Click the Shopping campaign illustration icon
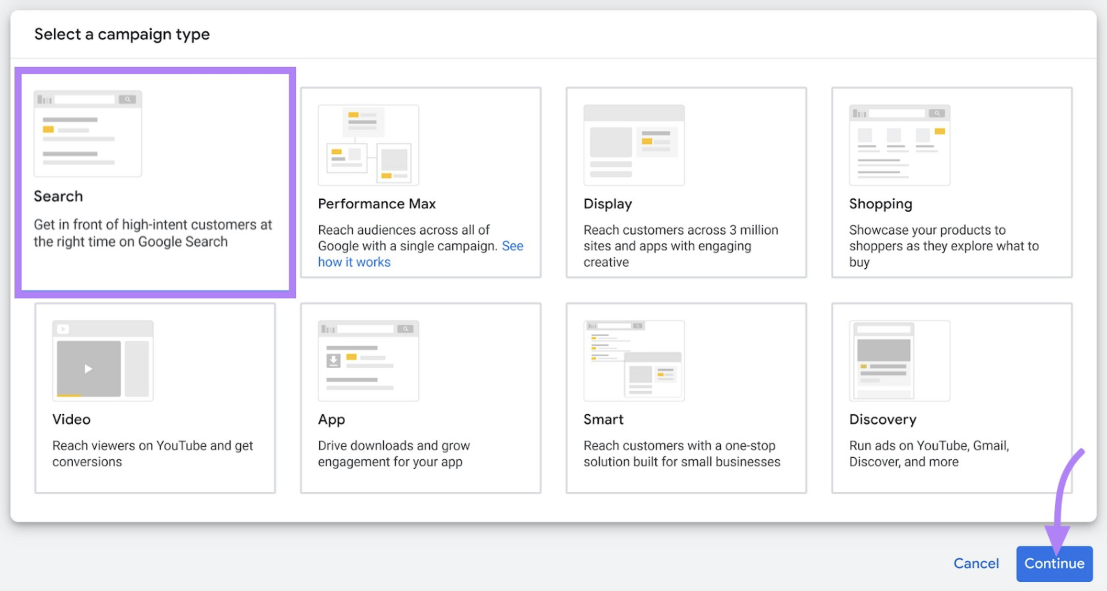This screenshot has height=591, width=1107. click(x=899, y=145)
